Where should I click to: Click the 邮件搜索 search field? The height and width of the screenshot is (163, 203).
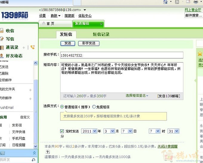[194, 15]
